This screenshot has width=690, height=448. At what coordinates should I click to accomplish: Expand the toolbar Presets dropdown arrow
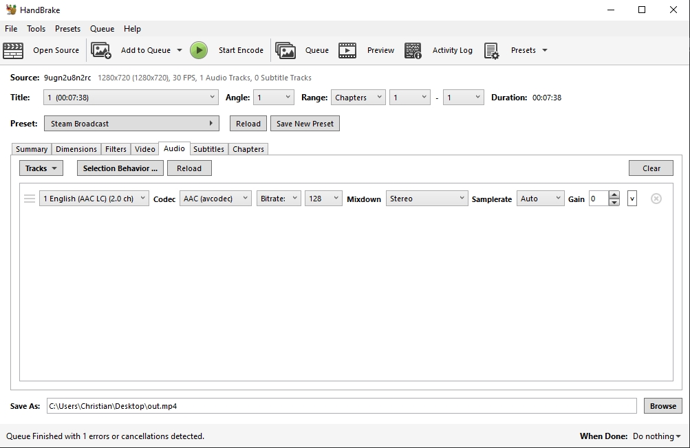coord(545,50)
